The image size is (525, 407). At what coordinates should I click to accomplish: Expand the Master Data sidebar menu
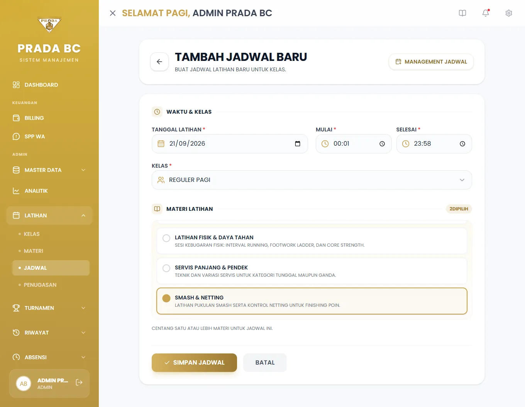click(x=49, y=170)
